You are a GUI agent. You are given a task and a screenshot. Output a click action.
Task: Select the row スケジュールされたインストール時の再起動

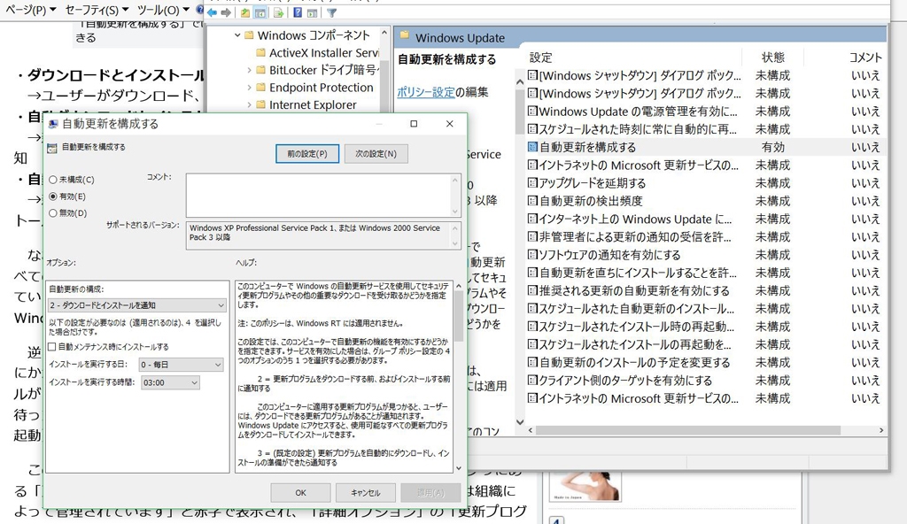[706, 327]
